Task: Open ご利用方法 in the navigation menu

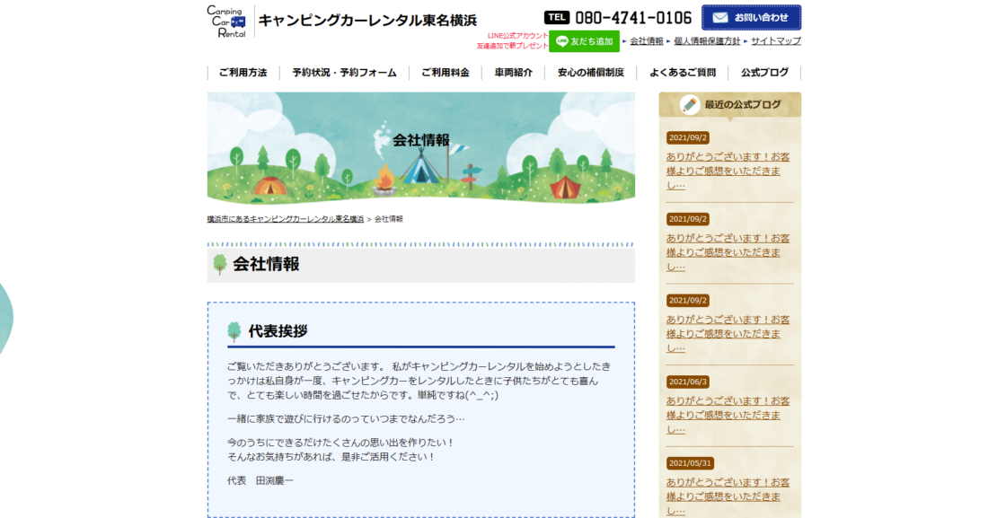Action: [x=243, y=73]
